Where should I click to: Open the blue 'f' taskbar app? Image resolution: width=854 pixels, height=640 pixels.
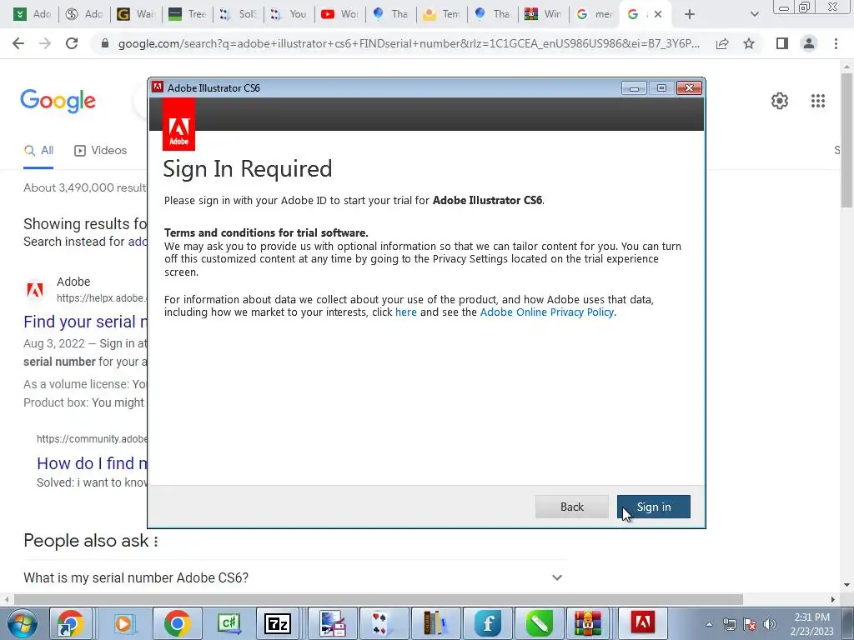click(487, 623)
